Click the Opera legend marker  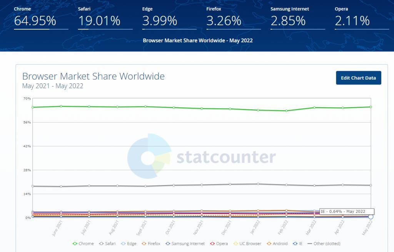213,244
